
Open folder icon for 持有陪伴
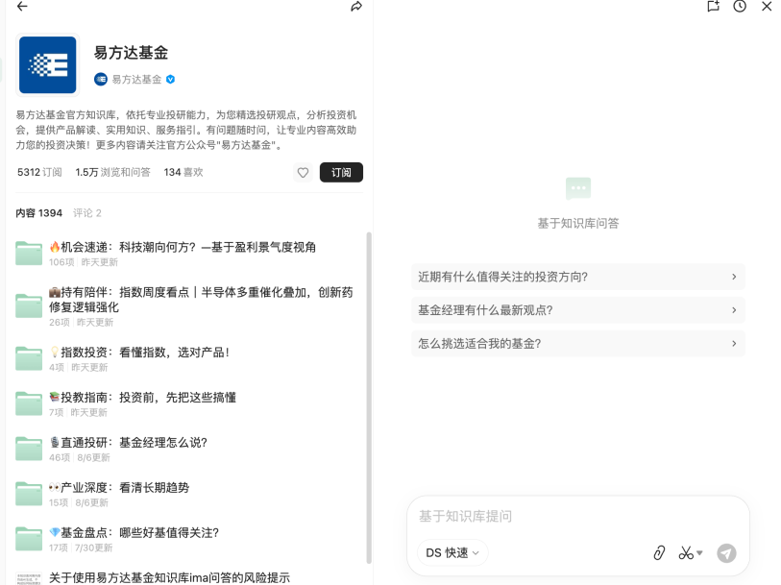[x=29, y=305]
